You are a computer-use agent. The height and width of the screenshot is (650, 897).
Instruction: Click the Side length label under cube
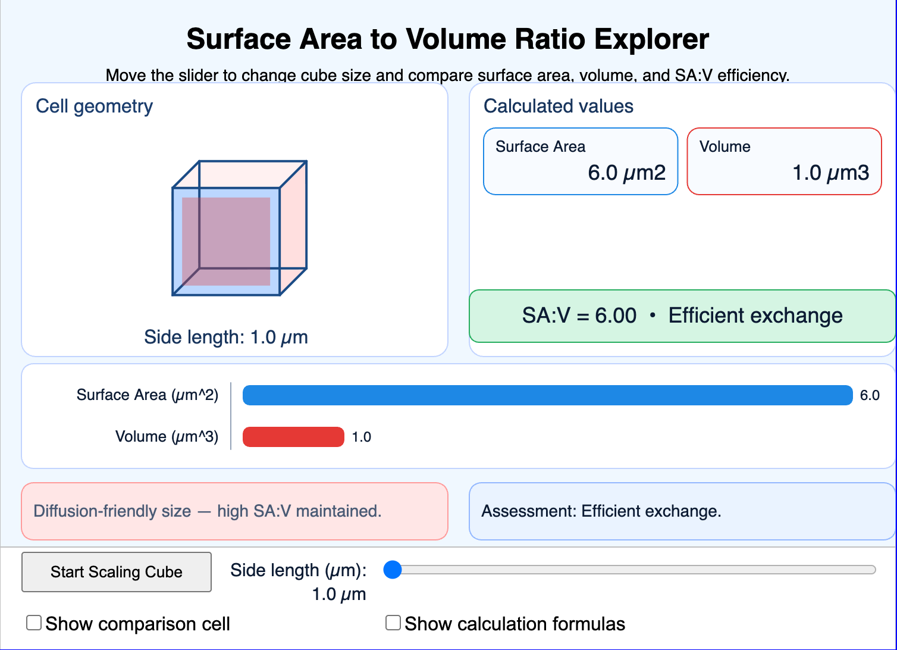click(226, 337)
